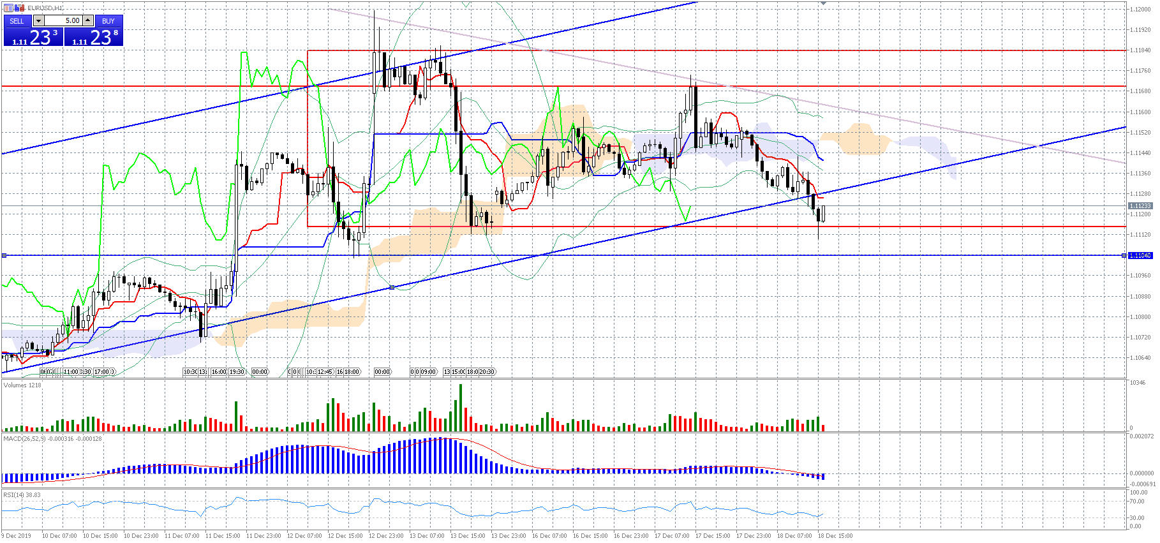The height and width of the screenshot is (543, 1160).
Task: Click the 5.00 volume input field
Action: 63,21
